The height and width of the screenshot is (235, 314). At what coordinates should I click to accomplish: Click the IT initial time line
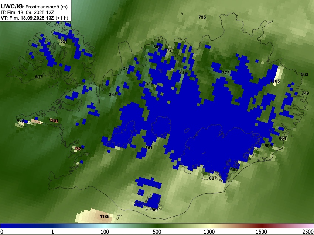pos(27,13)
